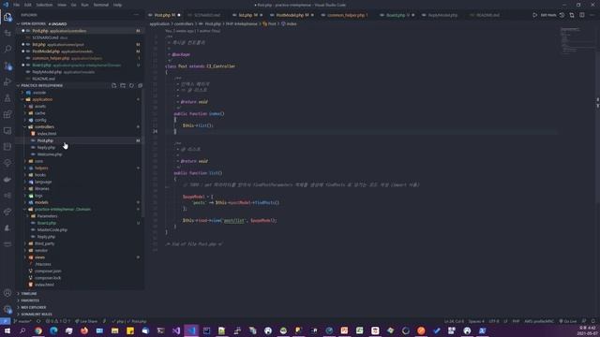The image size is (600, 337).
Task: Click Refresh Explorer icon in project header
Action: click(x=131, y=85)
